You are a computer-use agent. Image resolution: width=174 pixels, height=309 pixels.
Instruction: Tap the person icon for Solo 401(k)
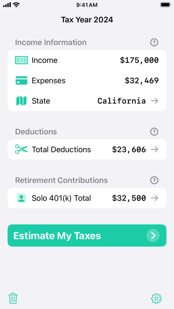(x=21, y=198)
